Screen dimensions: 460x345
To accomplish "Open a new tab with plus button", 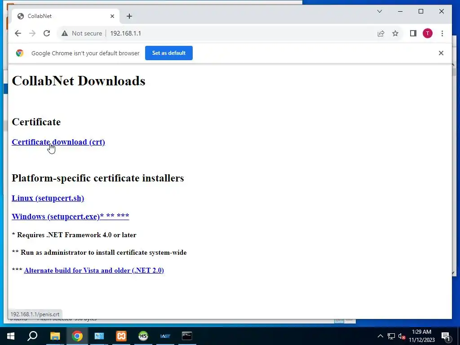I will [129, 16].
